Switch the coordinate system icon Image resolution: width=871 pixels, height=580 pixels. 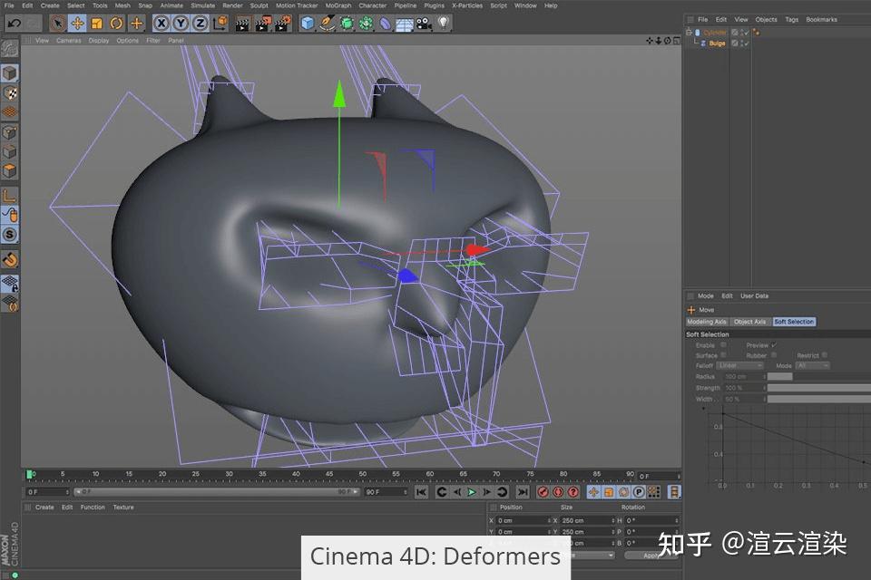tap(220, 24)
